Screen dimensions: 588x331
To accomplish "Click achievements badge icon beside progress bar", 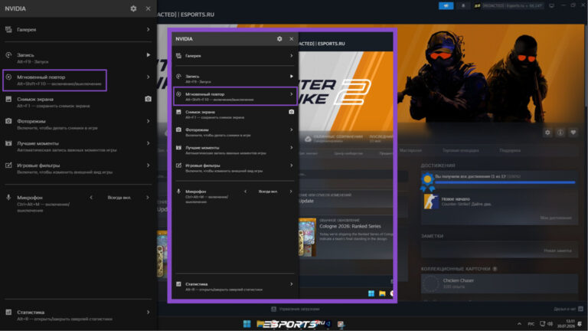I will tap(427, 182).
